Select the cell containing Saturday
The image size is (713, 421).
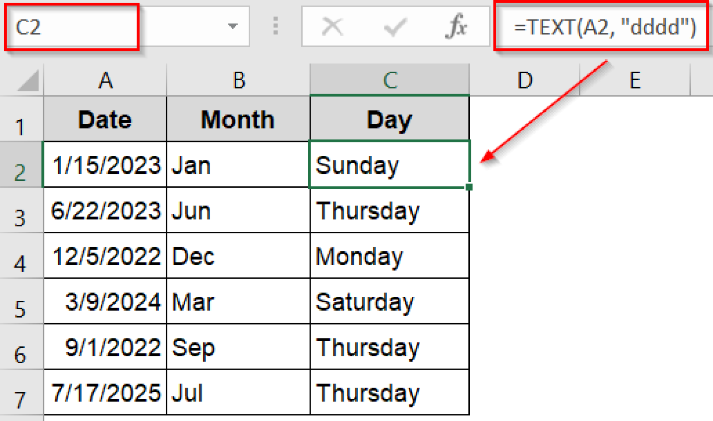point(390,301)
